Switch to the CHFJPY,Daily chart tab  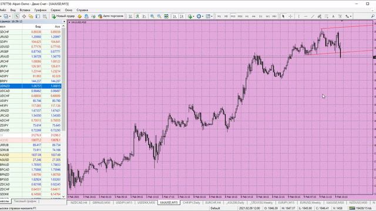point(192,203)
